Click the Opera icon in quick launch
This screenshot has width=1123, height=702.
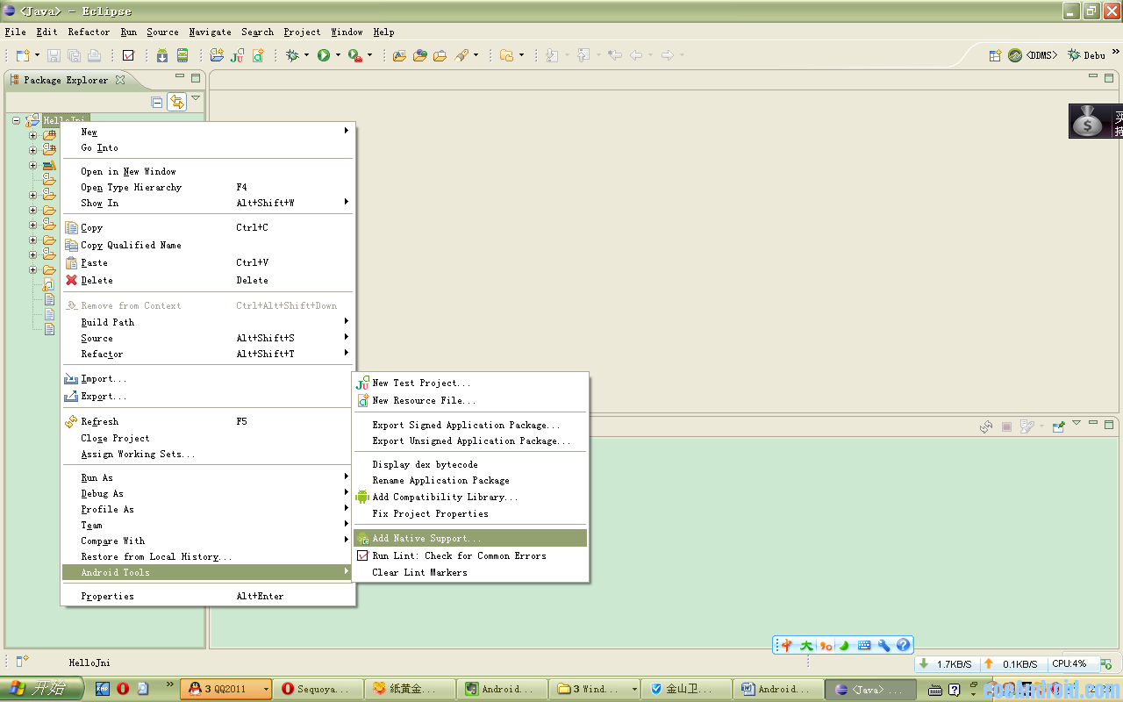[123, 689]
